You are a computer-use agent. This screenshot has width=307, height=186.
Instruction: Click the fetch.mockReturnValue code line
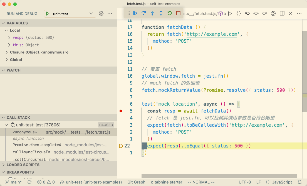pyautogui.click(x=219, y=90)
